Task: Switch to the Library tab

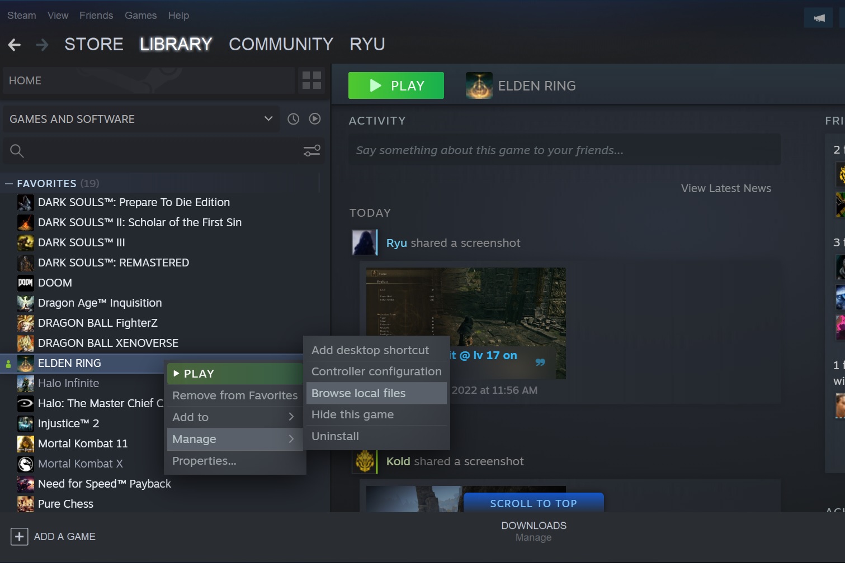Action: click(x=176, y=44)
